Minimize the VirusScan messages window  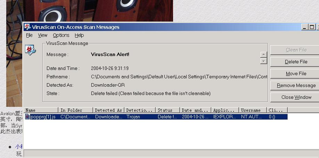304,27
